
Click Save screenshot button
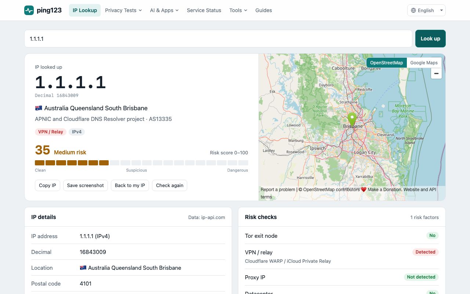click(x=86, y=186)
